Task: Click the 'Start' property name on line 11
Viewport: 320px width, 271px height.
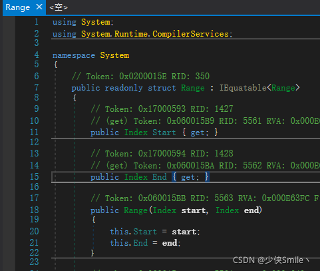Action: (164, 133)
